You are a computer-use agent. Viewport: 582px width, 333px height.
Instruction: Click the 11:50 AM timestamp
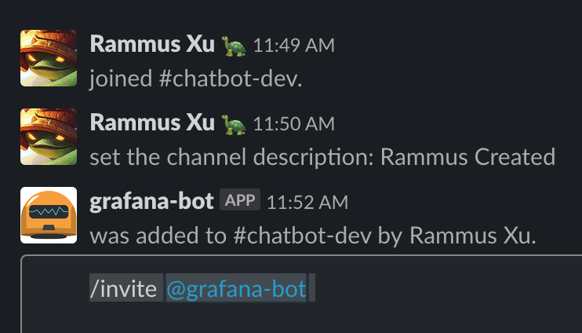pos(293,124)
